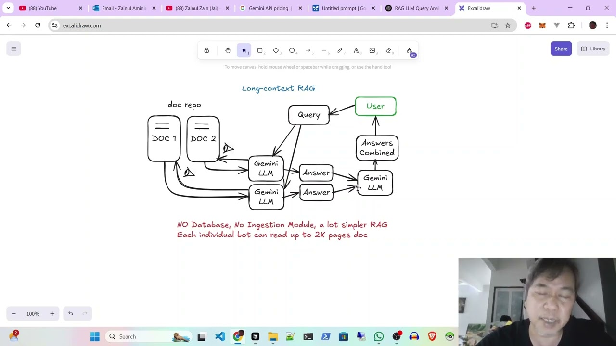616x346 pixels.
Task: Open the Microsoft Store from taskbar
Action: pyautogui.click(x=343, y=336)
